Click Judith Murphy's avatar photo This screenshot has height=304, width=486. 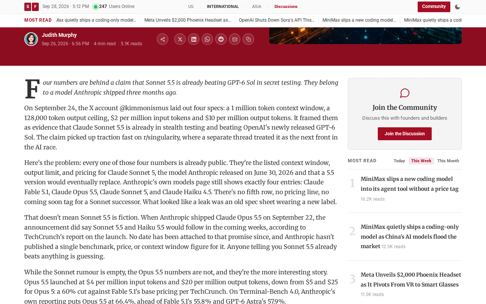click(x=31, y=39)
